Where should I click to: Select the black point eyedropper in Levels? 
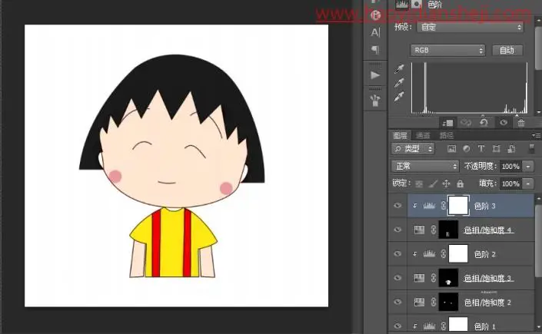pos(399,68)
